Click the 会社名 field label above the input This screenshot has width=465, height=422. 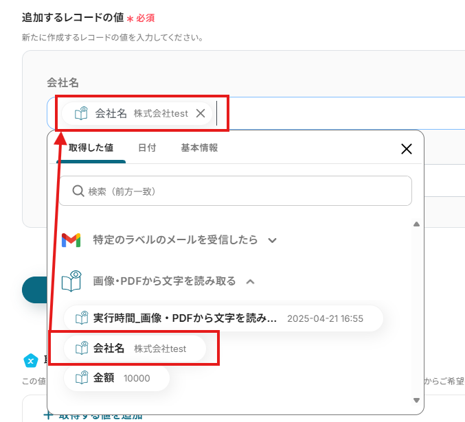(63, 82)
